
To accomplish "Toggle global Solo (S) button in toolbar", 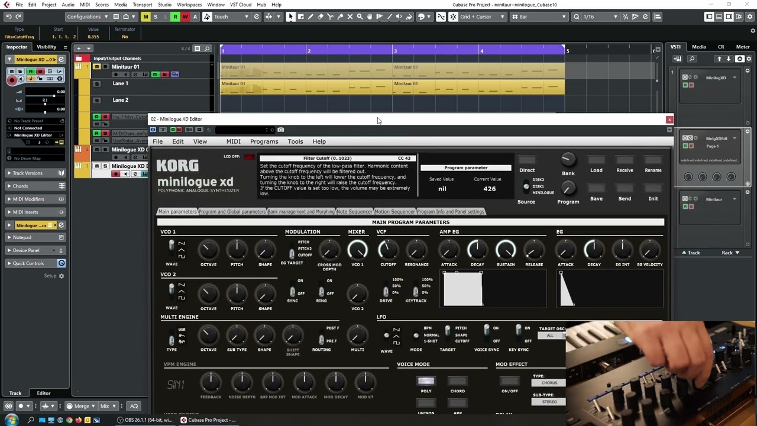I will [x=156, y=17].
